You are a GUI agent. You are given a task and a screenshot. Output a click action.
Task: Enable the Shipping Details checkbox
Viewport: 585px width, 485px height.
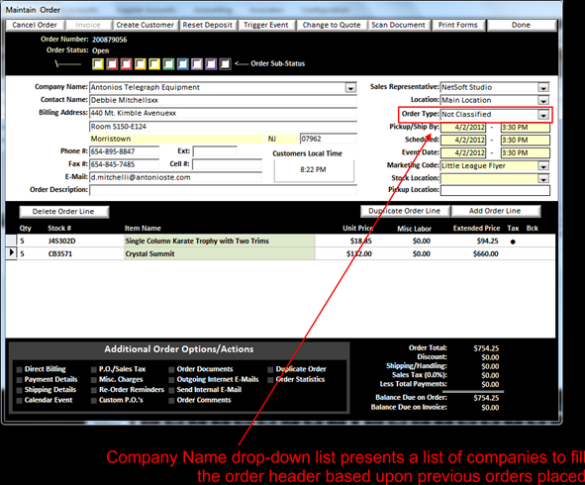[x=19, y=390]
